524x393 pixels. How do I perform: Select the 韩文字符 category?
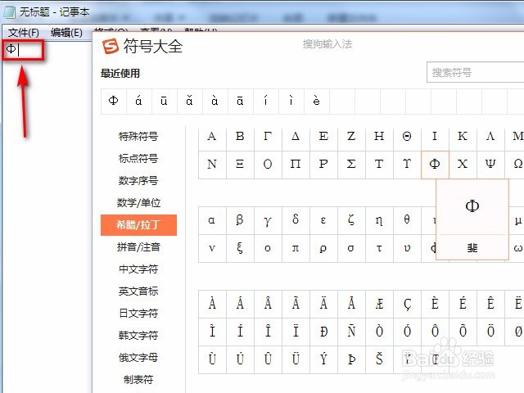tap(138, 335)
